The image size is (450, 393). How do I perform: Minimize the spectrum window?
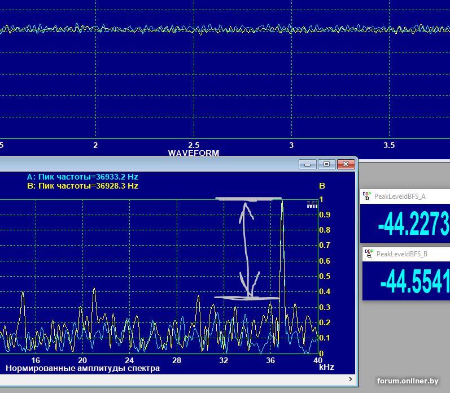pos(307,164)
